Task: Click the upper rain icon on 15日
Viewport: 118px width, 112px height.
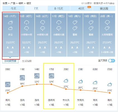Action: point(27,22)
